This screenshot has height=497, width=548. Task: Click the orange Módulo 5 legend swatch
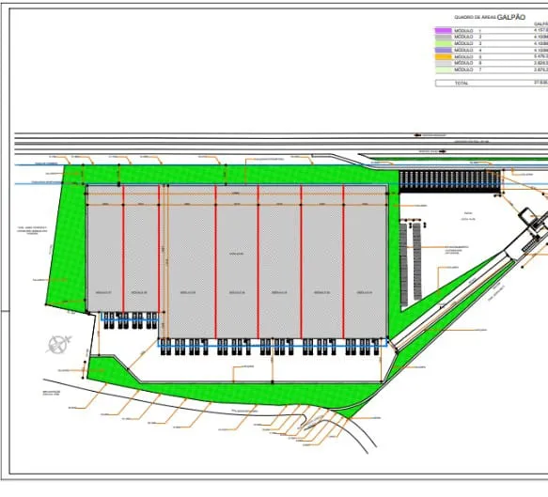tap(444, 56)
